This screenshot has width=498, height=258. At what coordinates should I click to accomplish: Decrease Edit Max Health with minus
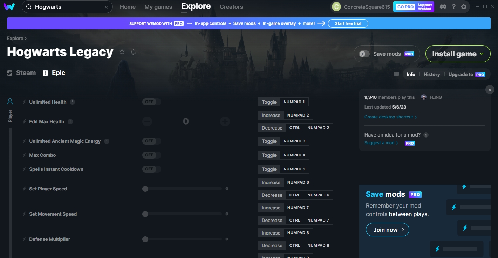pyautogui.click(x=147, y=121)
